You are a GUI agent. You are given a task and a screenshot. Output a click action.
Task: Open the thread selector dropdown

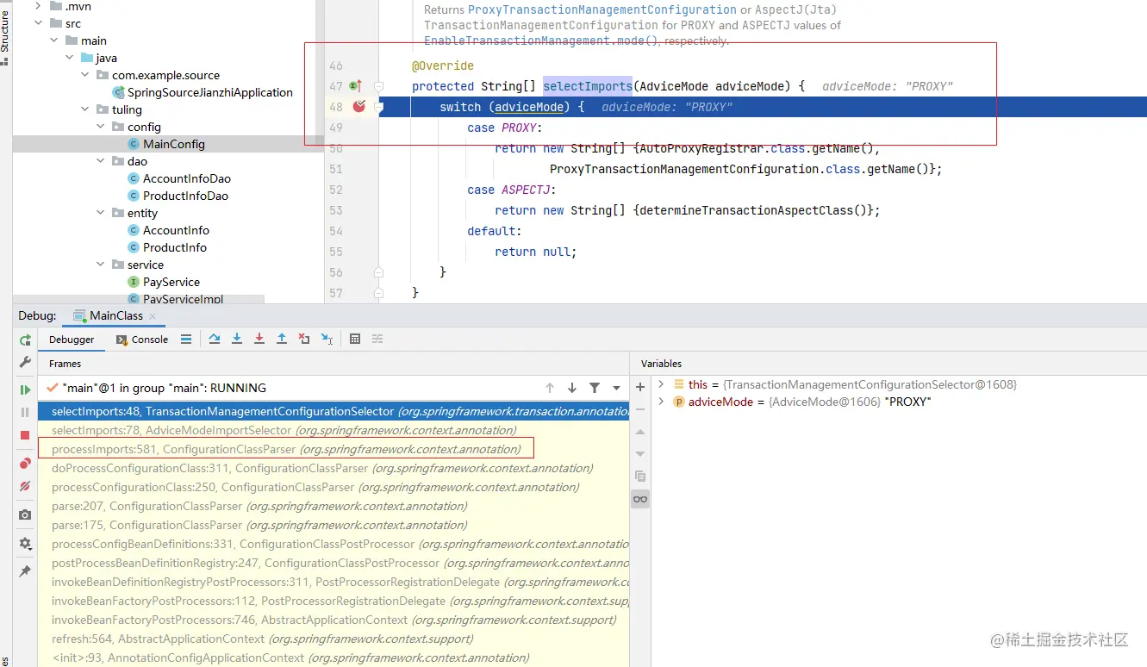click(617, 388)
